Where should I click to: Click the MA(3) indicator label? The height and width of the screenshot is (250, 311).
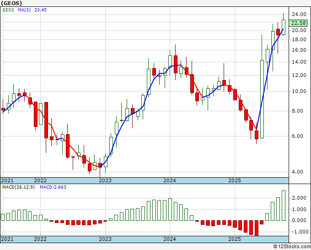click(x=24, y=10)
